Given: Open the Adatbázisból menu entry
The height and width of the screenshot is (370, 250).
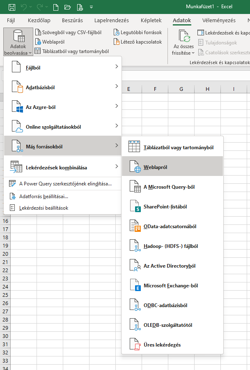Looking at the screenshot, I should 63,87.
